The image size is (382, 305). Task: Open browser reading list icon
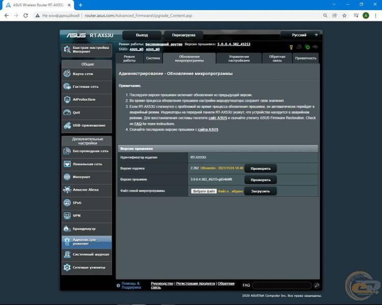(356, 16)
